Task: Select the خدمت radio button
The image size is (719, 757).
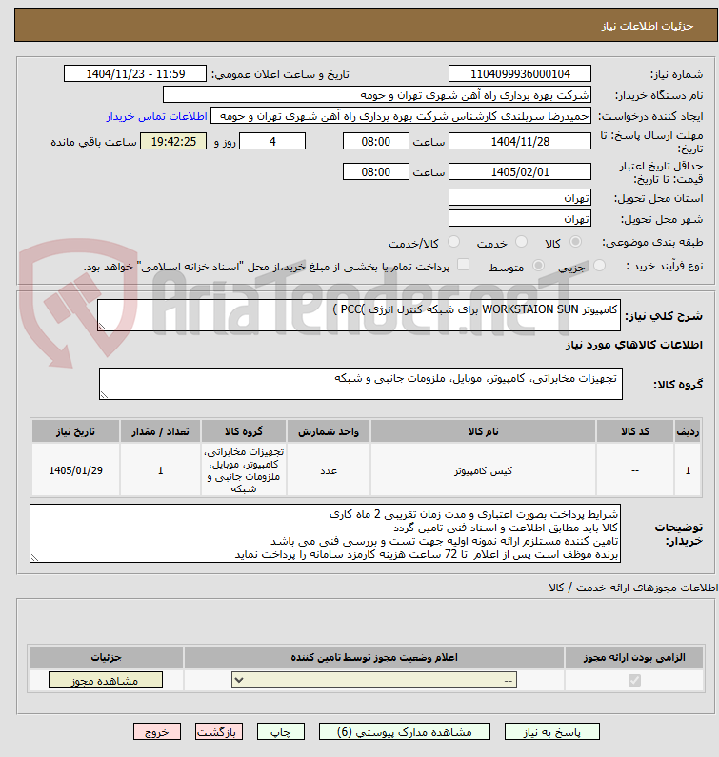Action: [521, 242]
